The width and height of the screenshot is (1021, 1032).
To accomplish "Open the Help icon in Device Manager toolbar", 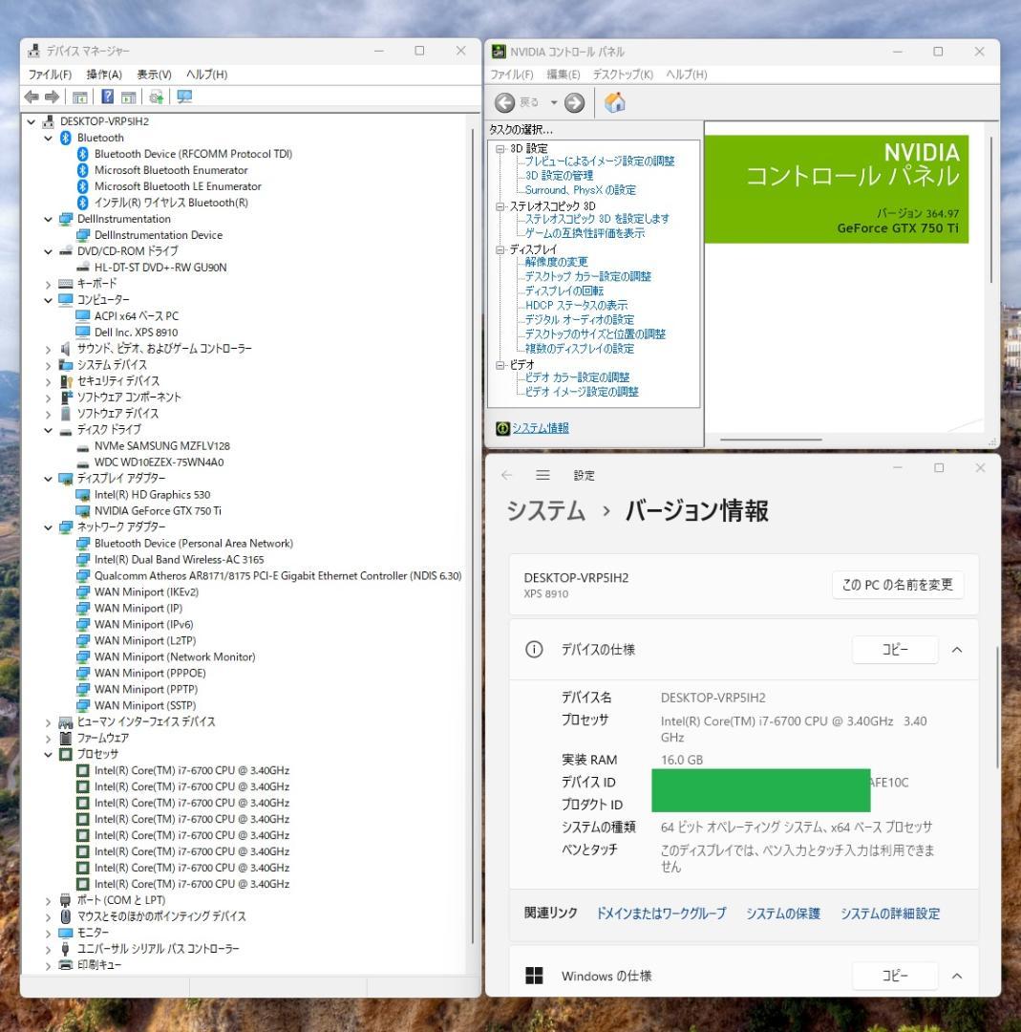I will pyautogui.click(x=108, y=96).
